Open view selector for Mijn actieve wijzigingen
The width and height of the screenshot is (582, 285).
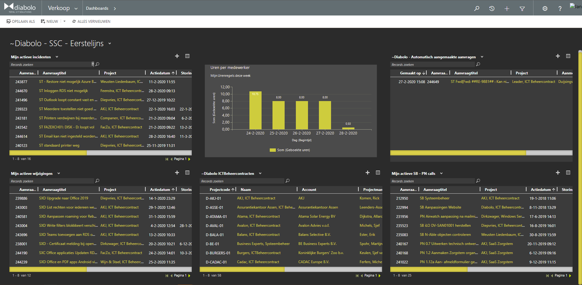(59, 173)
